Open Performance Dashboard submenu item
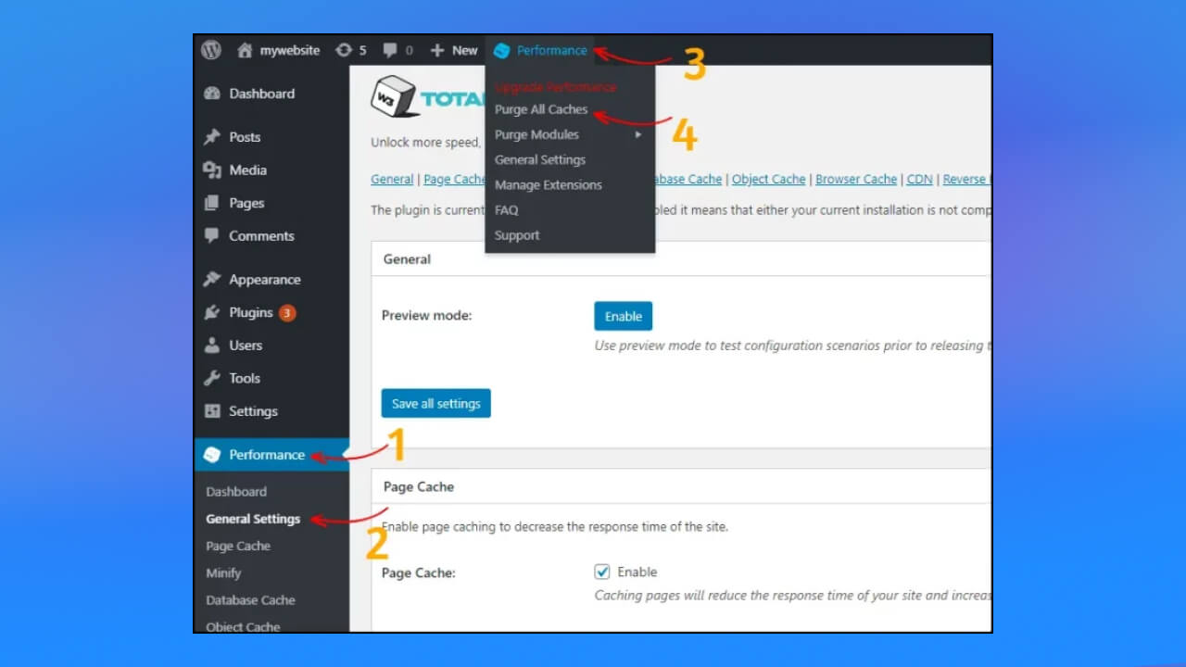The width and height of the screenshot is (1186, 667). pyautogui.click(x=236, y=492)
